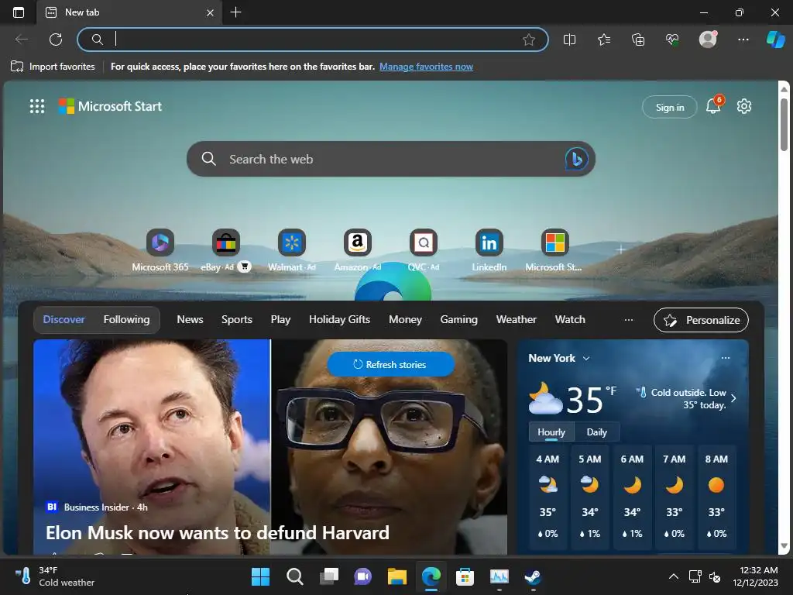
Task: Click the browser address bar
Action: click(x=313, y=40)
